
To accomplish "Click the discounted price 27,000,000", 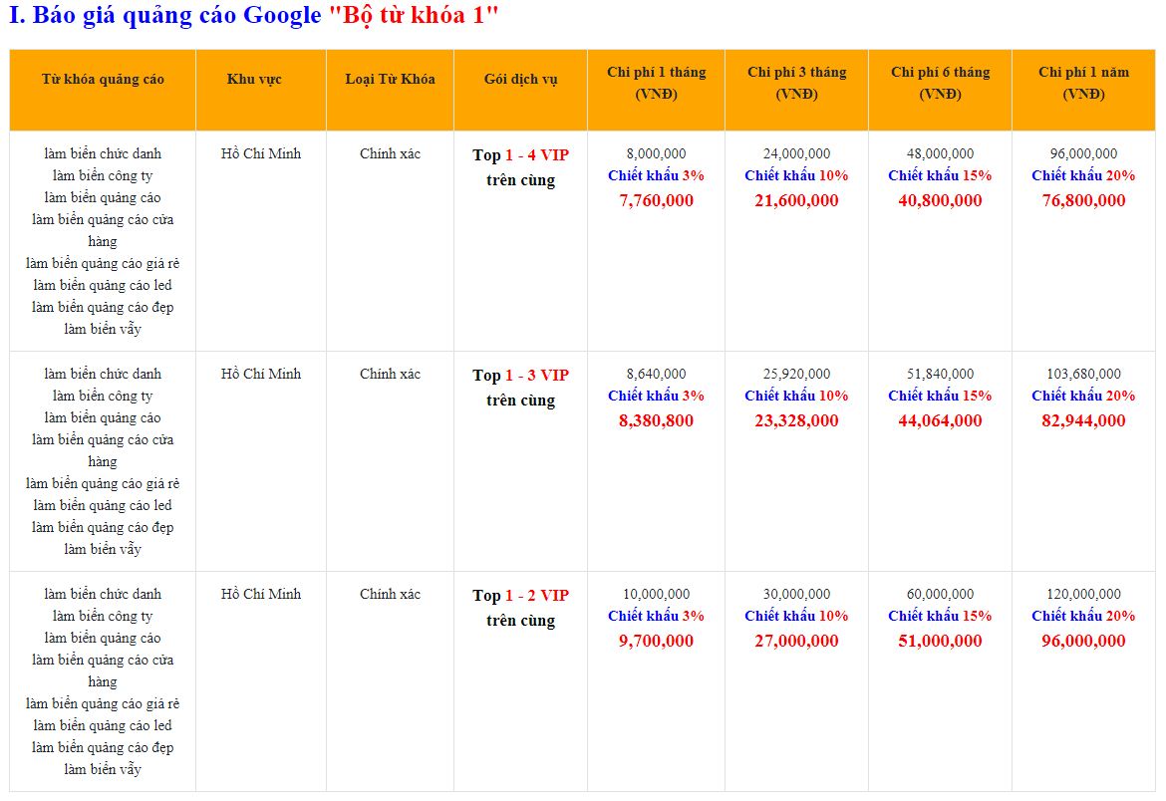I will (x=796, y=641).
